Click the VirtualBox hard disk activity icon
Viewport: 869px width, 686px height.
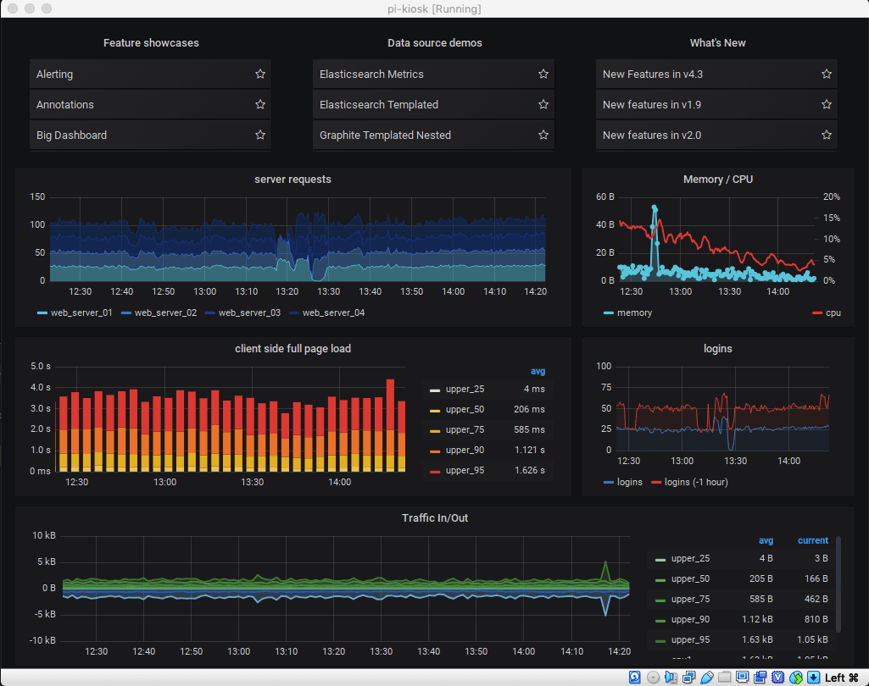(x=634, y=678)
